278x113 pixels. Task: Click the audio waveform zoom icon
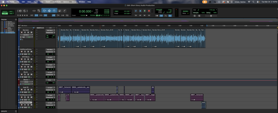tap(20, 11)
